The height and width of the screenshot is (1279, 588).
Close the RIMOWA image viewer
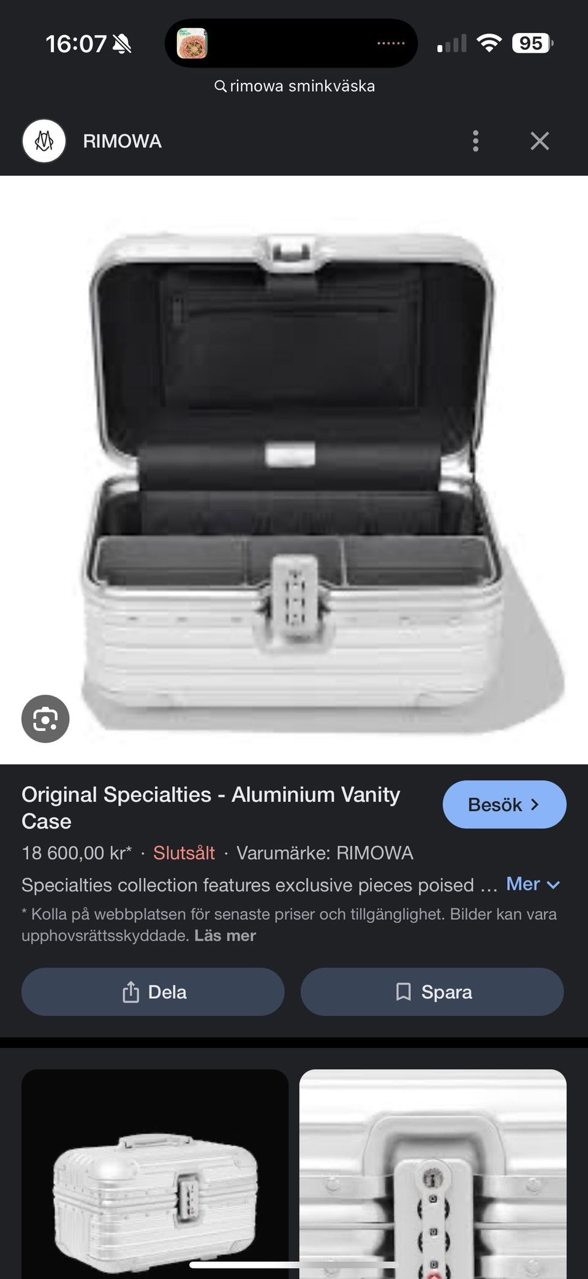click(540, 141)
